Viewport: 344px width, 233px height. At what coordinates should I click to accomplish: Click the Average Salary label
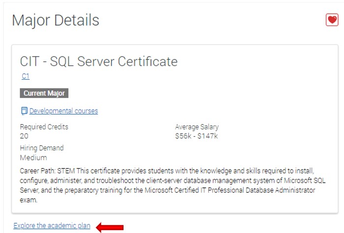click(197, 127)
